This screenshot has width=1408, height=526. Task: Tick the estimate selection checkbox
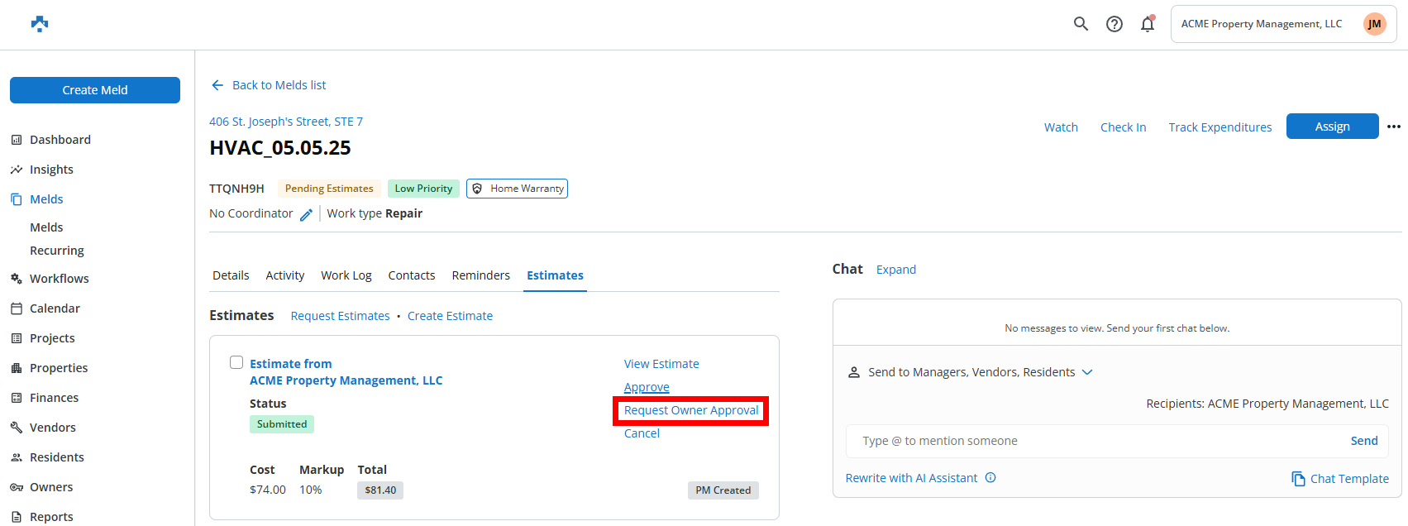point(236,362)
